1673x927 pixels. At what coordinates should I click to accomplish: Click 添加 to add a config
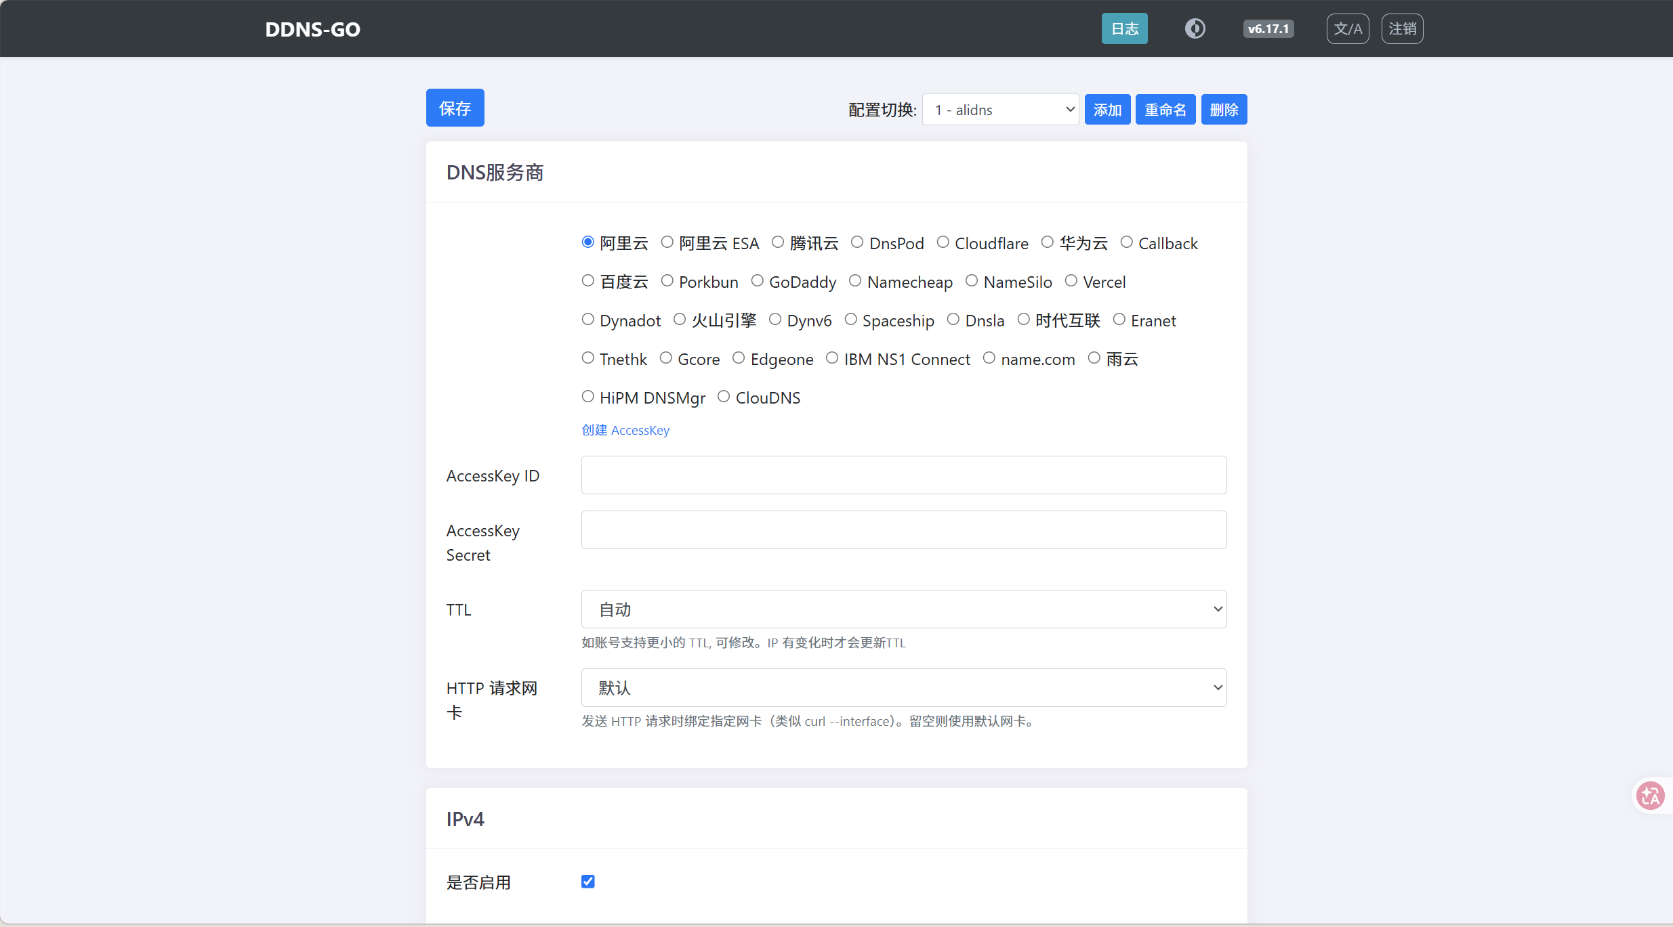(1108, 110)
